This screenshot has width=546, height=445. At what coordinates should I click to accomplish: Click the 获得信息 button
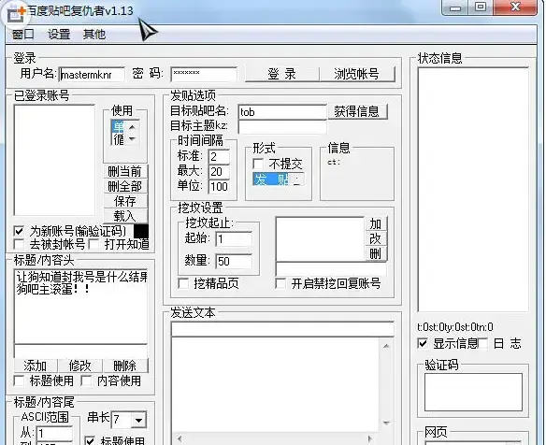click(x=357, y=111)
